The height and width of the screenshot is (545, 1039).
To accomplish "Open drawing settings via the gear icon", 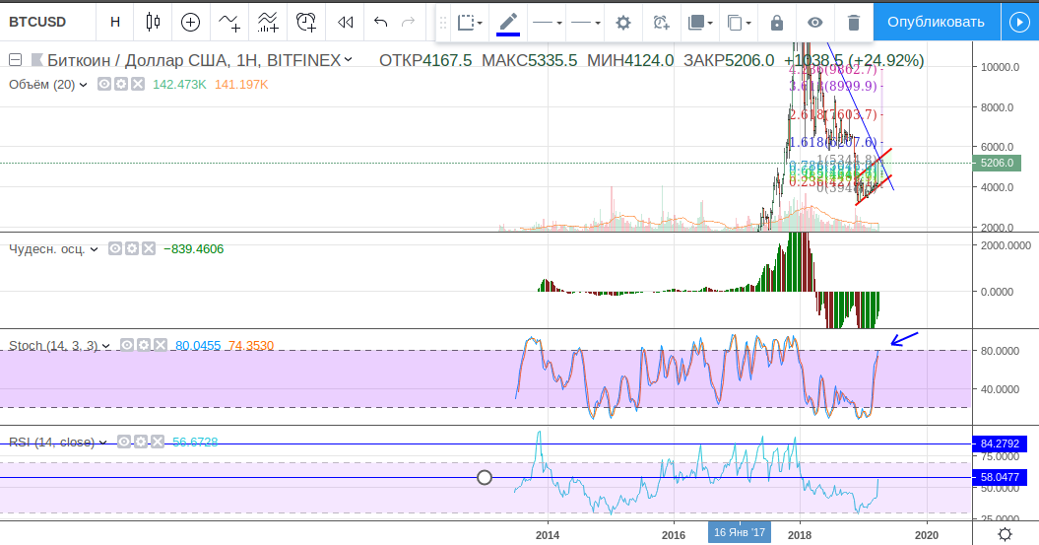I will (x=622, y=22).
